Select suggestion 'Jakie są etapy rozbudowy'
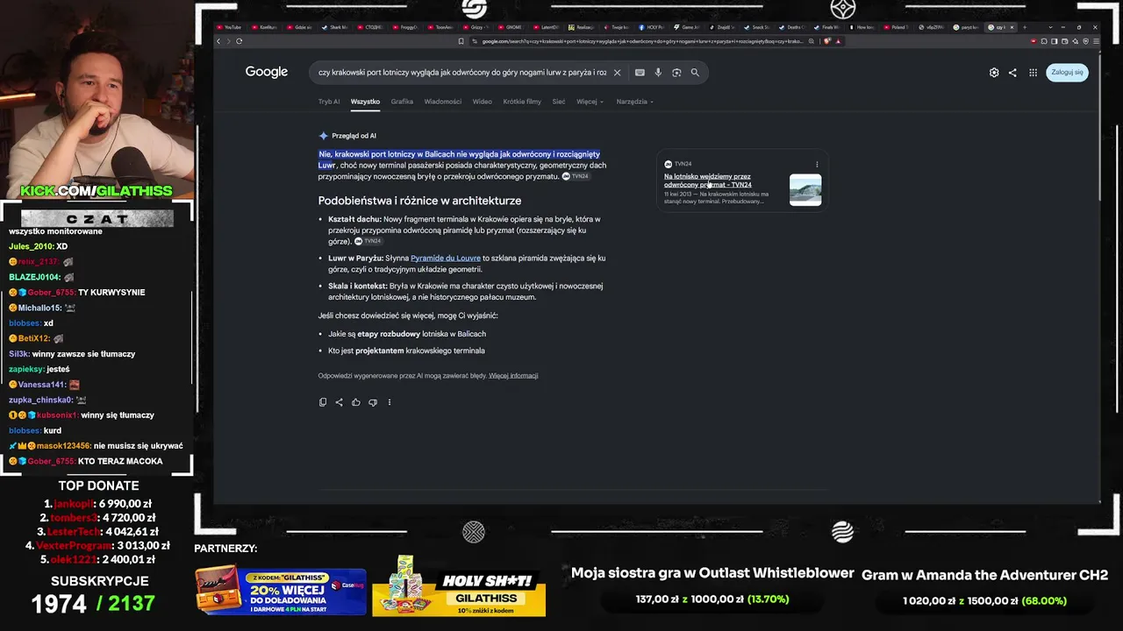1123x631 pixels. coord(407,334)
